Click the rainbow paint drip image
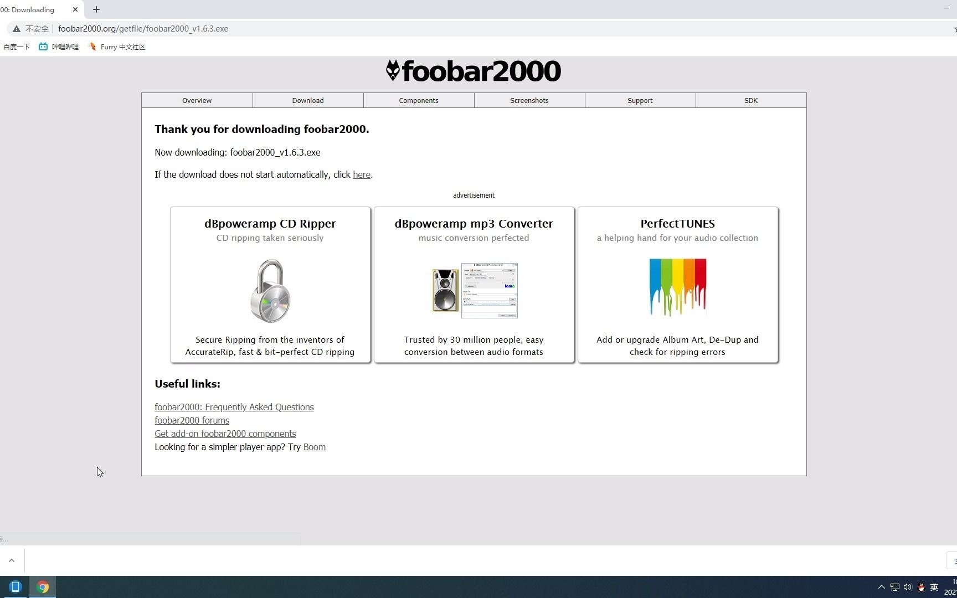The width and height of the screenshot is (957, 598). (x=678, y=287)
